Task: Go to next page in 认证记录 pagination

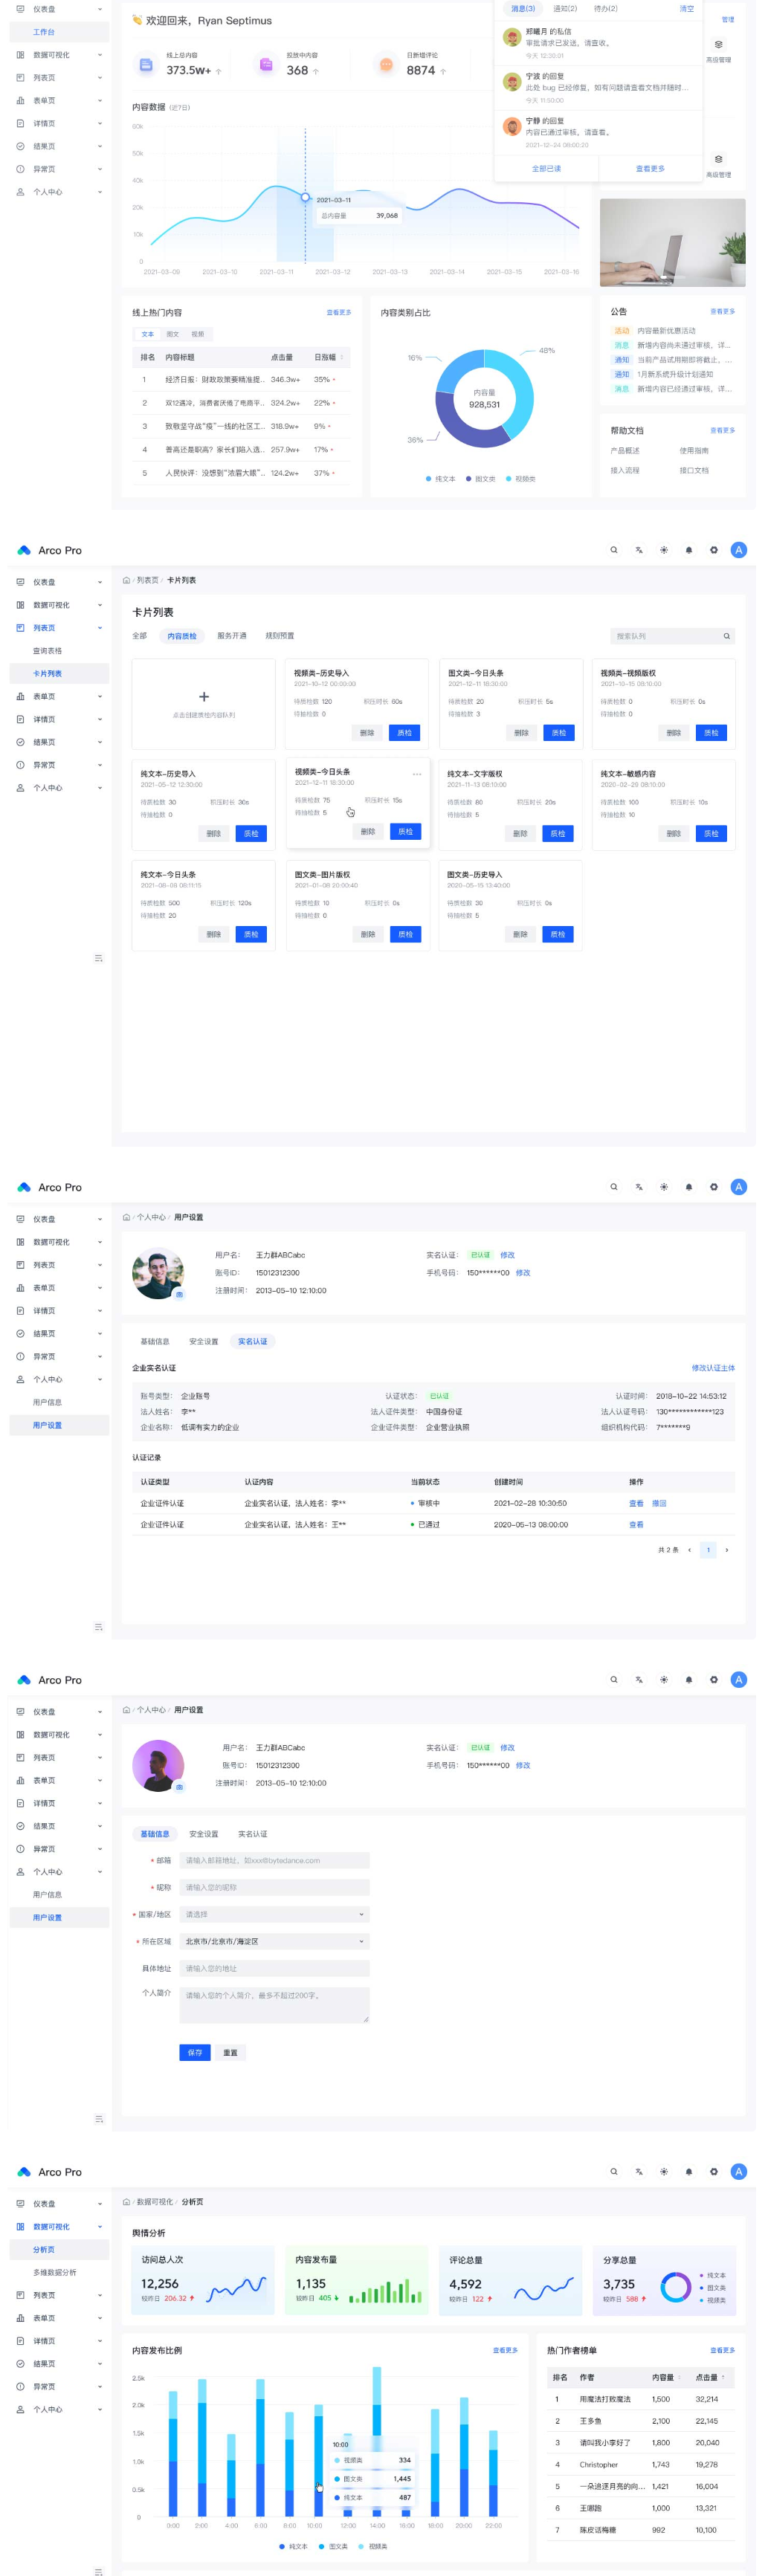Action: (x=726, y=1550)
